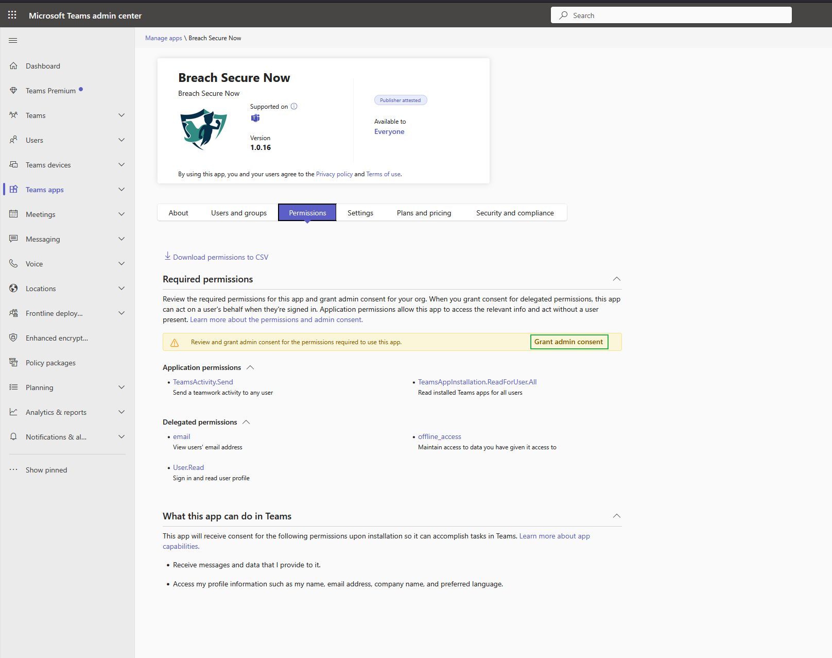Click the Policy packages icon
832x658 pixels.
(x=13, y=363)
